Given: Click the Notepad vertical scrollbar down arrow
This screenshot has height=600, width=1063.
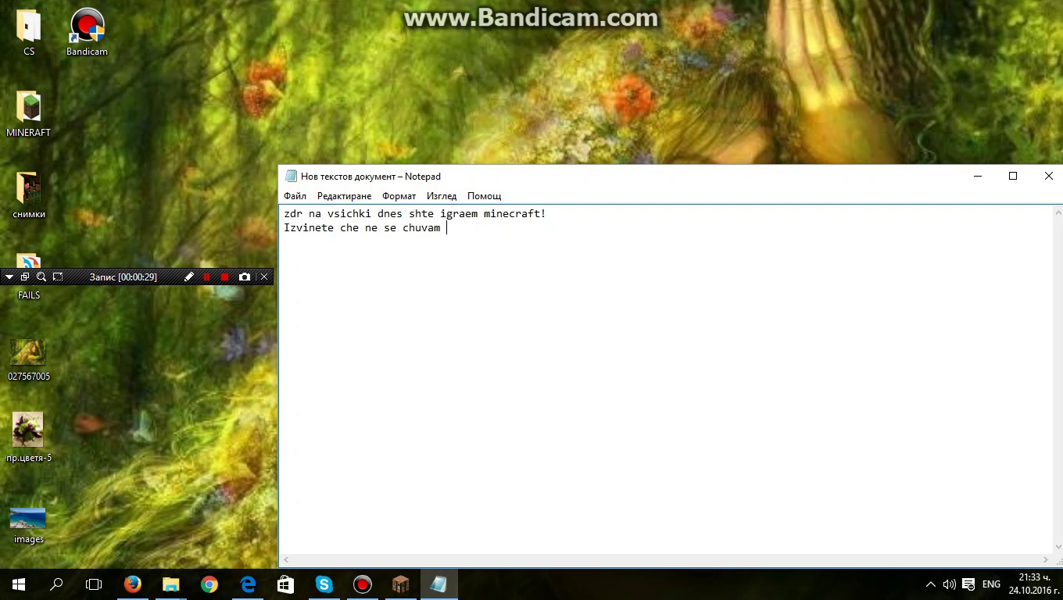Looking at the screenshot, I should 1058,548.
